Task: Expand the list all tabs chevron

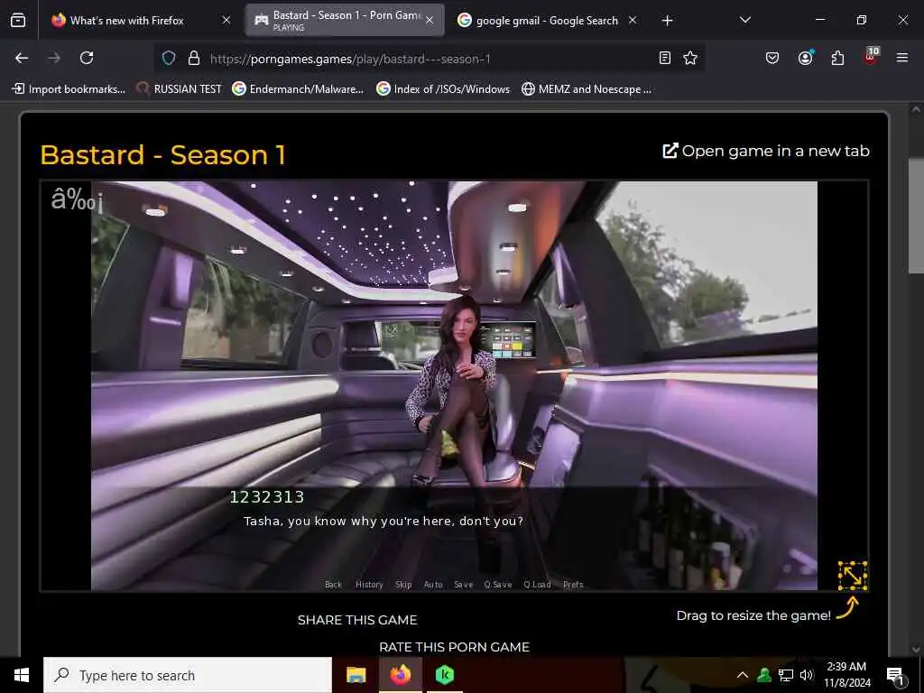Action: 744,20
